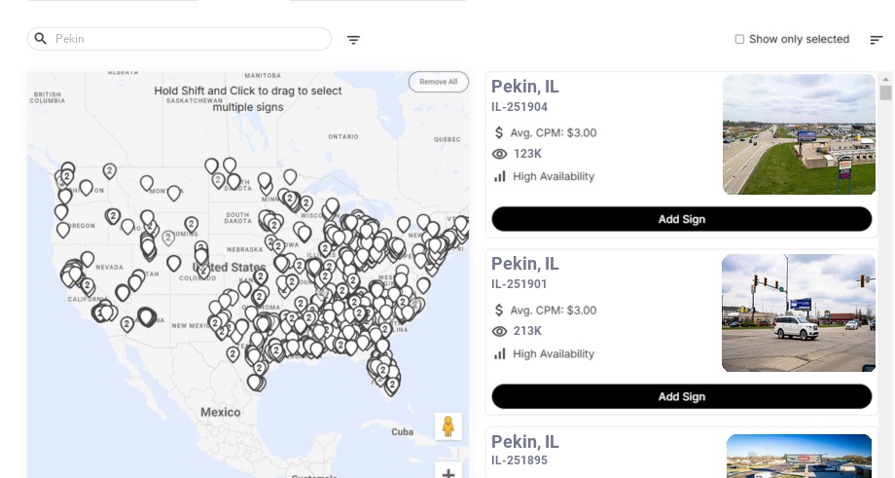Screen dimensions: 895x478
Task: Open the IL-251895 listing thumbnail
Action: coord(799,456)
